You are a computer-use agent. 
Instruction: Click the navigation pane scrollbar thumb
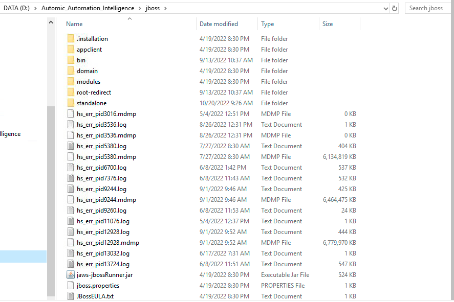(51, 201)
